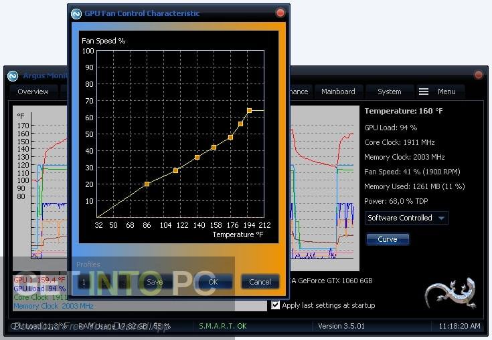Click the 'Power: 68,0 % TDP' text
The height and width of the screenshot is (340, 492).
396,201
